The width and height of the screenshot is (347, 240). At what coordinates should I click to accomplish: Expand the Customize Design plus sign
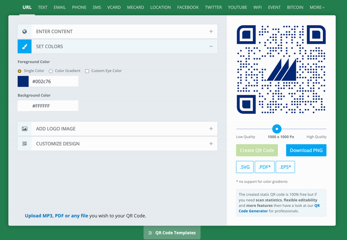click(x=211, y=144)
